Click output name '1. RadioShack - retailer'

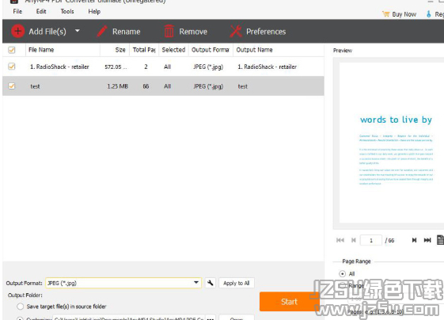pos(267,67)
